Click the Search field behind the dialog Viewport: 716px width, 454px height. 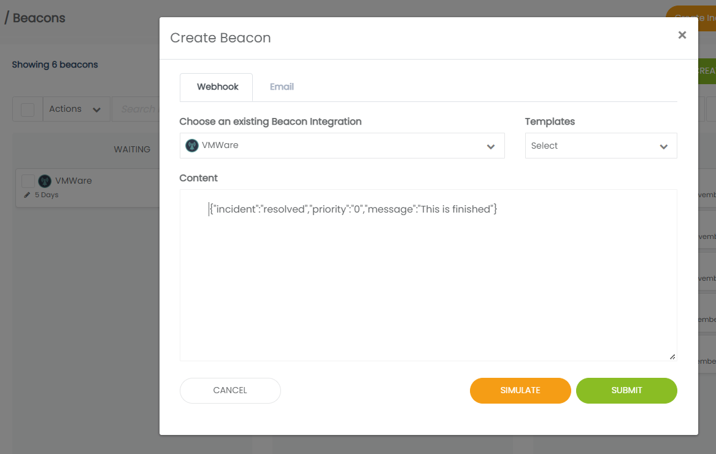click(136, 109)
